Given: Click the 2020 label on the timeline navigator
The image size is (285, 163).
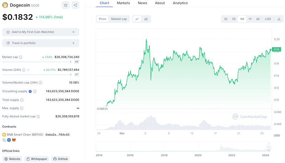Looking at the screenshot, I should (x=198, y=155).
